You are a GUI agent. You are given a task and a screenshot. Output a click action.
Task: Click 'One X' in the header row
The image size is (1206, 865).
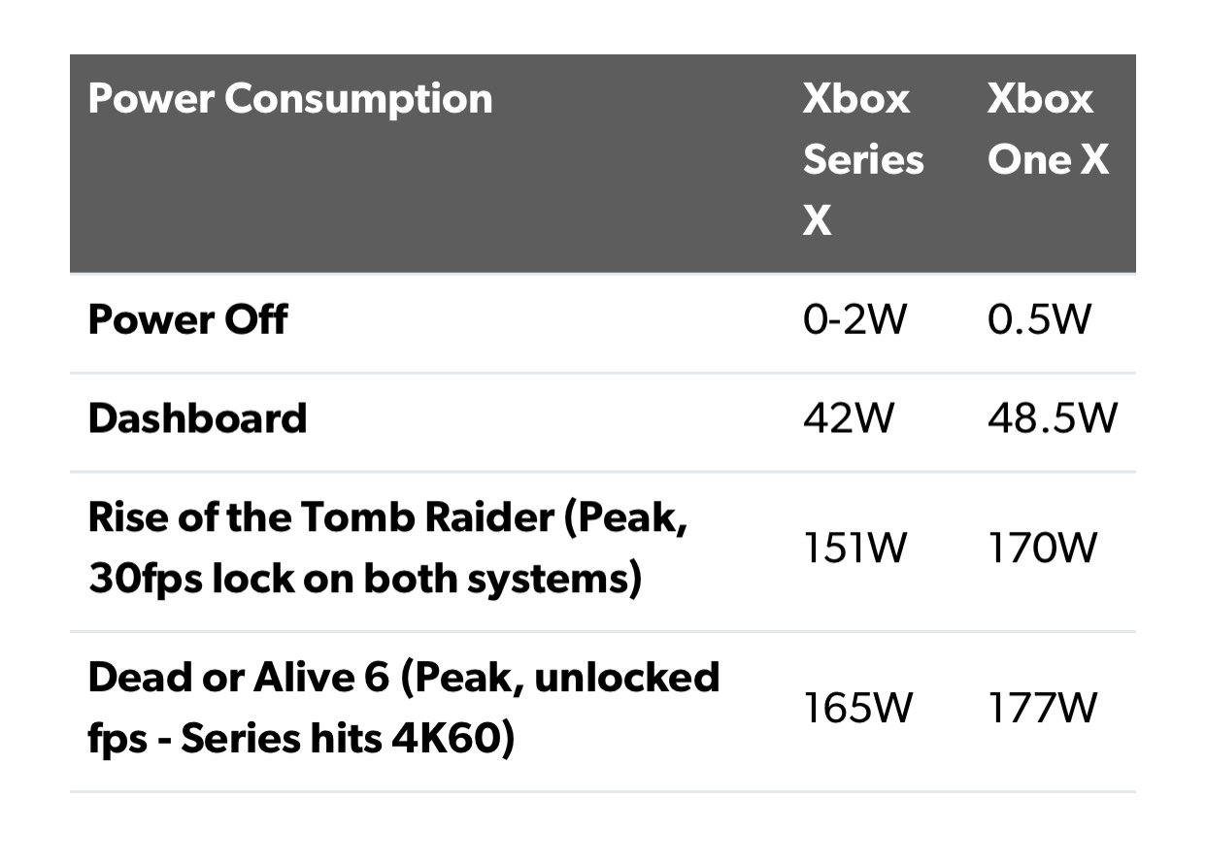click(x=1048, y=160)
